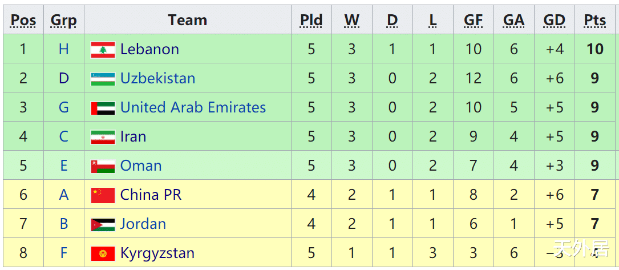Follow the Group A link
Screen dimensions: 619x270
coord(63,195)
